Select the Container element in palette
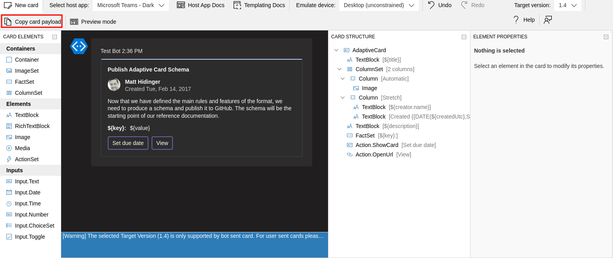 point(30,60)
